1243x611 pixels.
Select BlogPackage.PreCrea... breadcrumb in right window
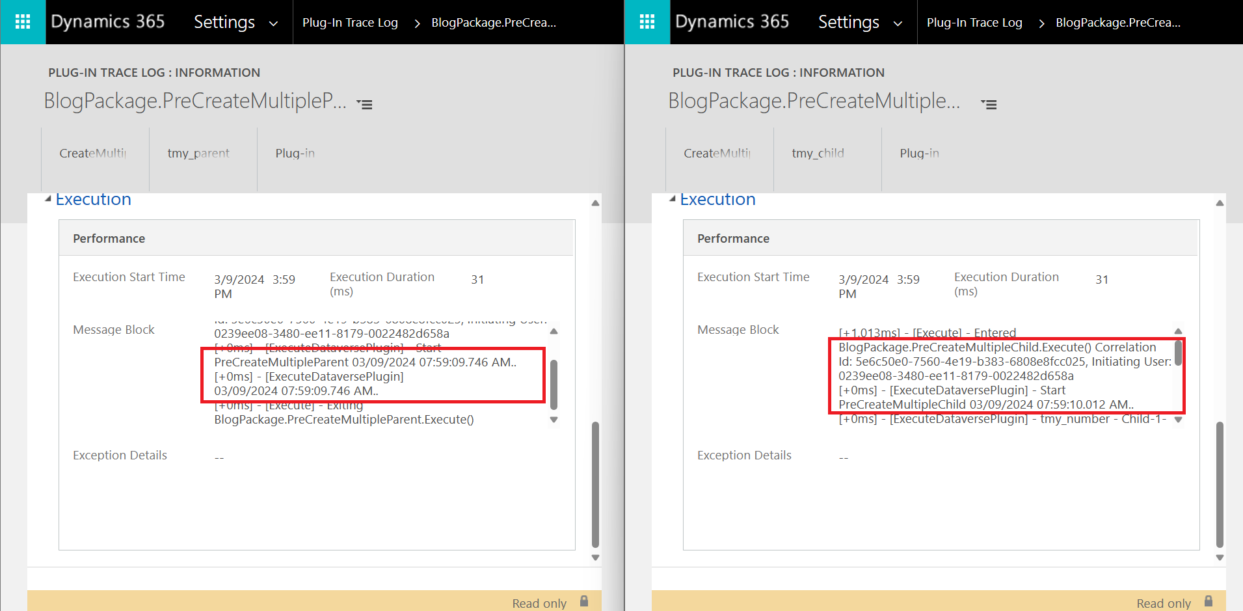1118,23
